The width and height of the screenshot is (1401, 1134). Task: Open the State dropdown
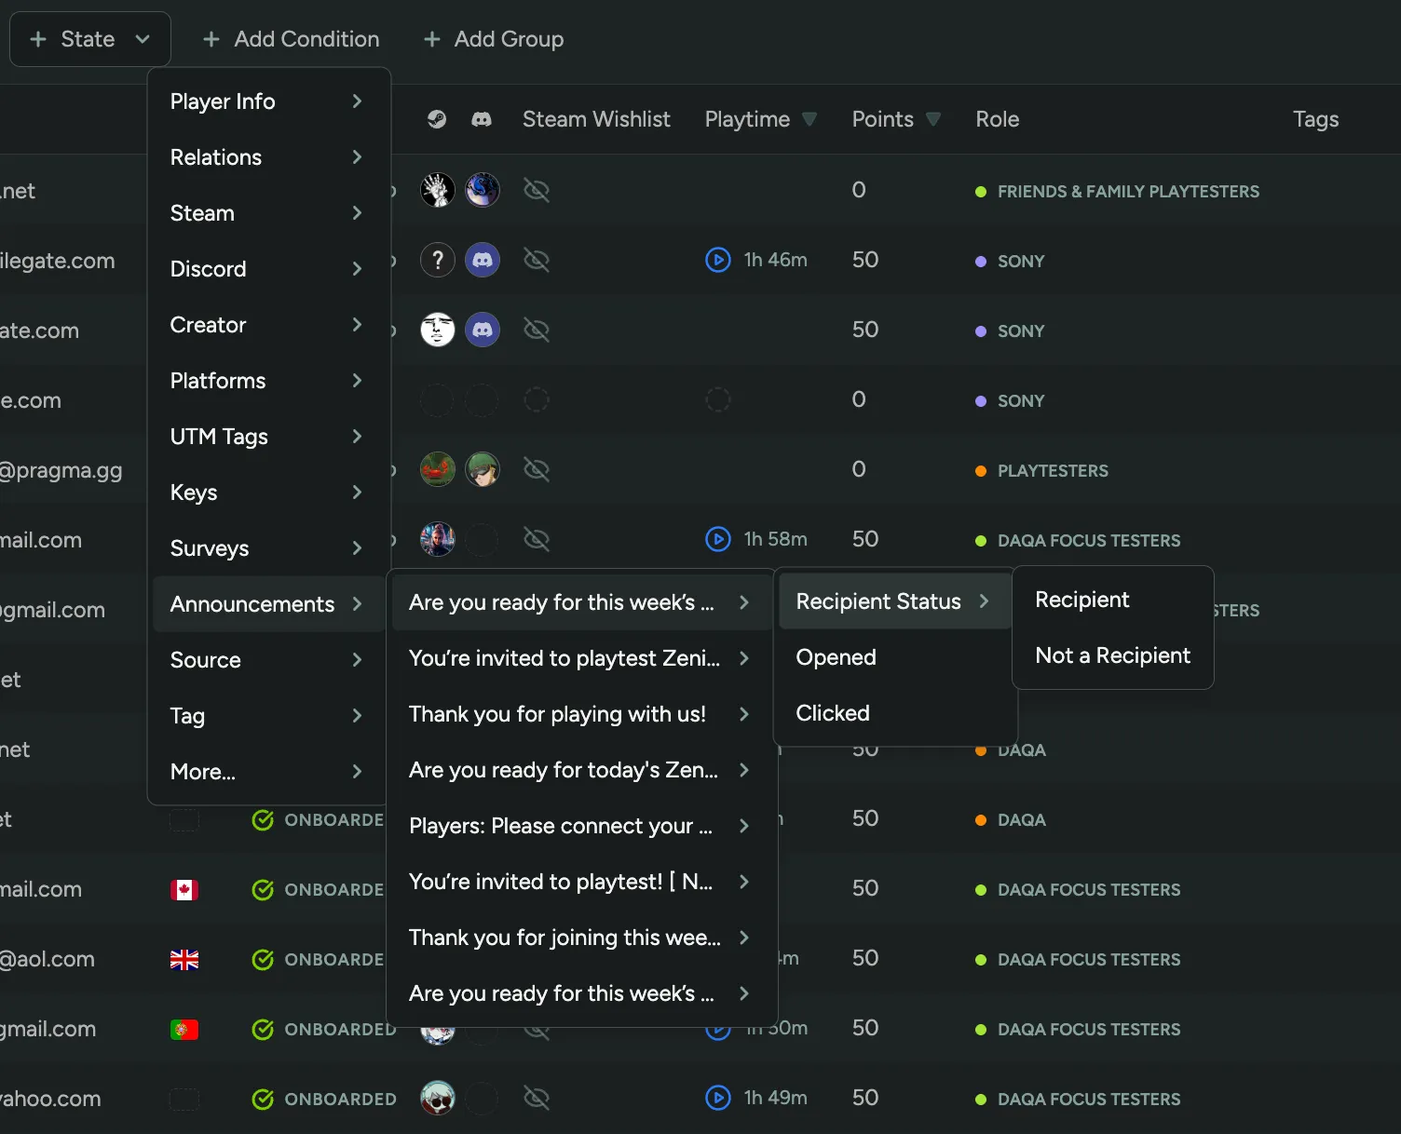coord(89,39)
